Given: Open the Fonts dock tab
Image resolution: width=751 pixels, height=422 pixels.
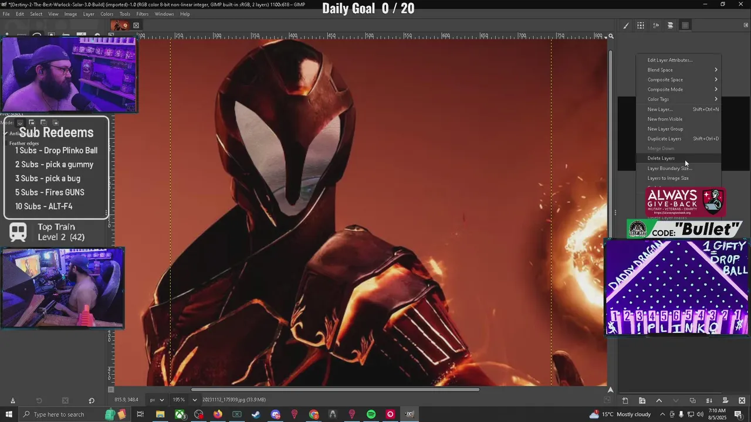Looking at the screenshot, I should click(655, 25).
